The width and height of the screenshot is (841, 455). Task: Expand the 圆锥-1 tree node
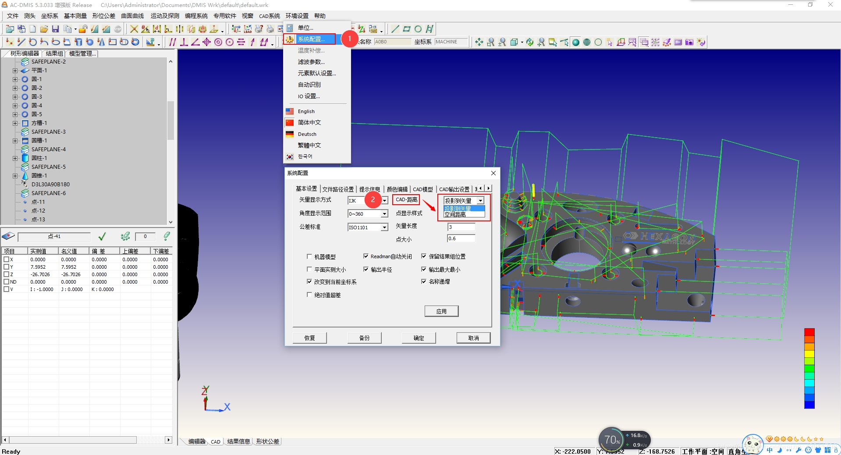pyautogui.click(x=15, y=176)
